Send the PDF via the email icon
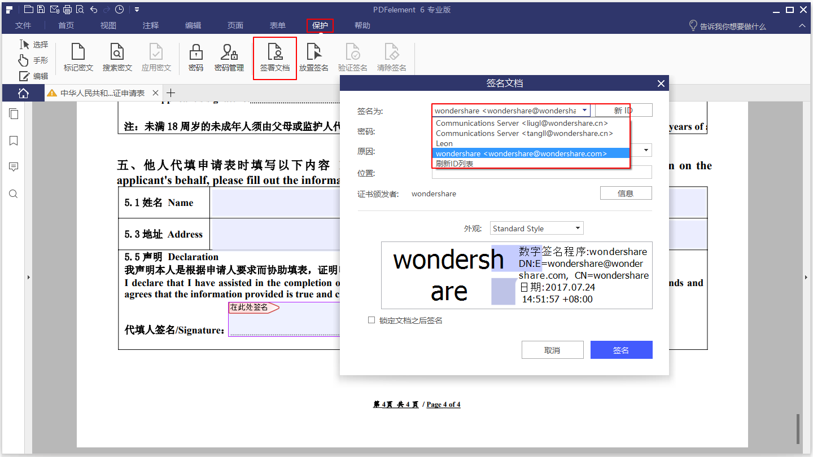813x457 pixels. point(54,9)
